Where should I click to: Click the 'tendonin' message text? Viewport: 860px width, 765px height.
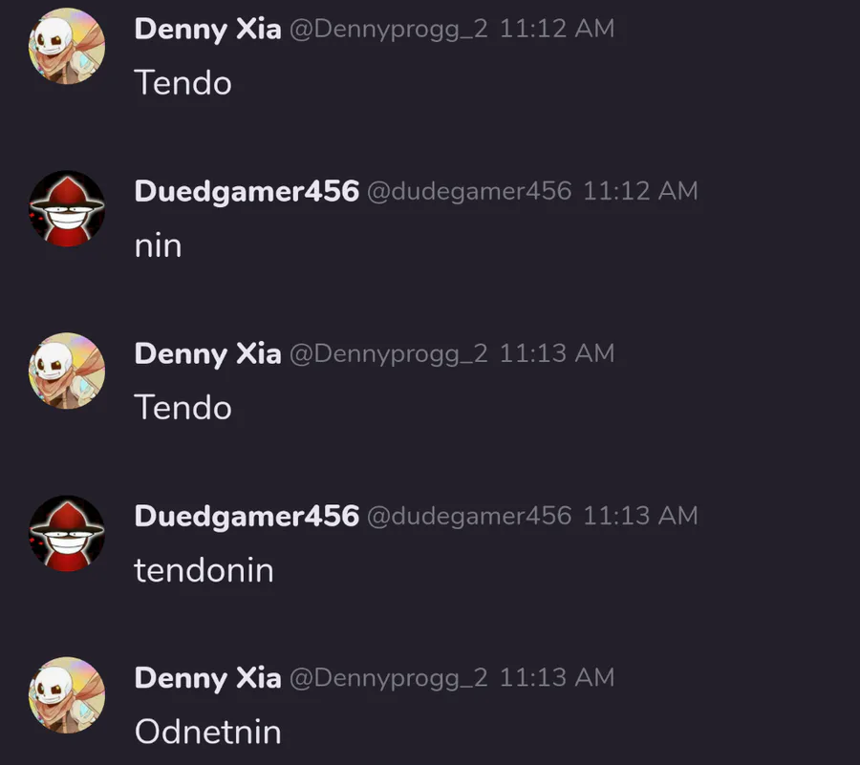pyautogui.click(x=204, y=570)
